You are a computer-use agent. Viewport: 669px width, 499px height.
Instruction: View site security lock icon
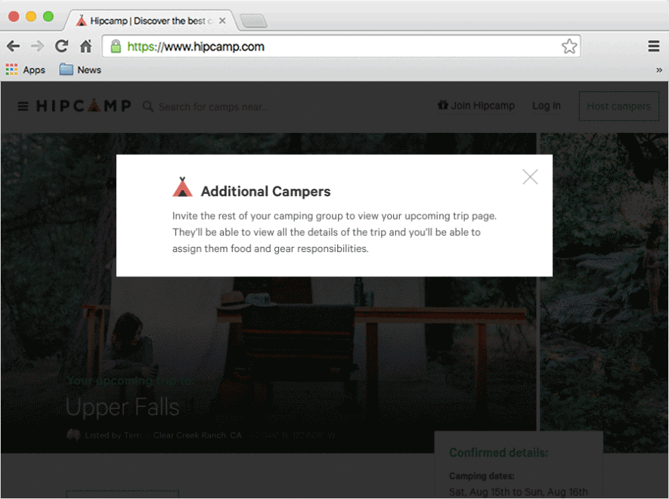point(116,46)
